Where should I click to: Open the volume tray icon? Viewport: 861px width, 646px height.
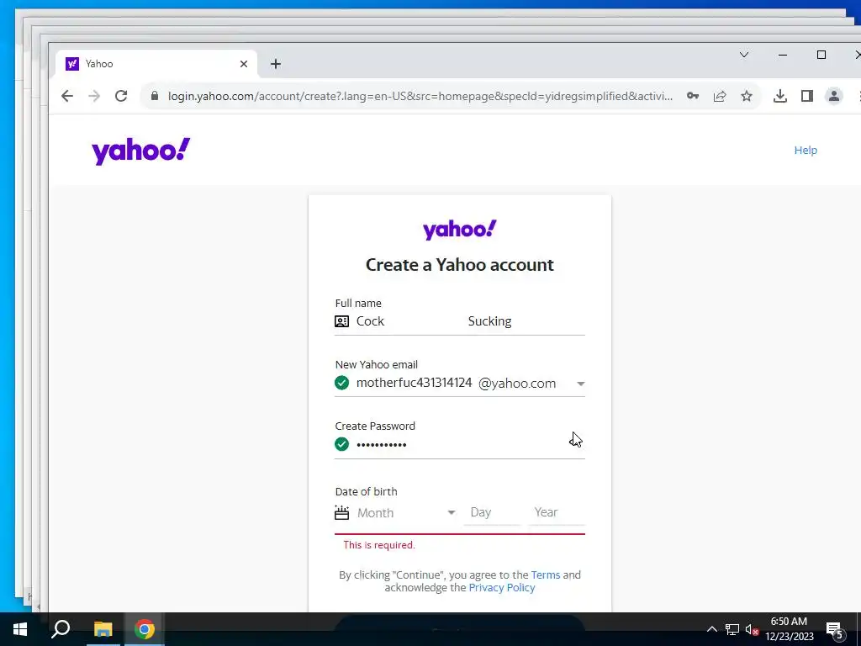752,629
